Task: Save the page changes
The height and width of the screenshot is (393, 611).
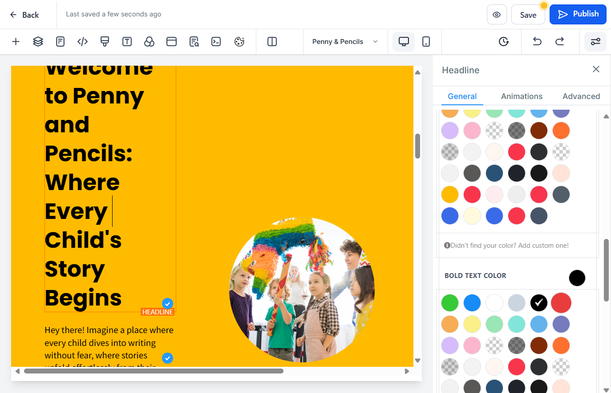Action: point(528,15)
